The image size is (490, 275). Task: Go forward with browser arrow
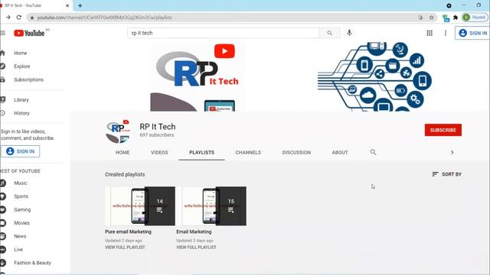(8, 18)
